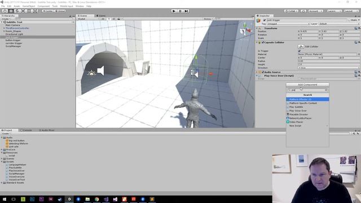Open the Transform help book icon

[356, 28]
